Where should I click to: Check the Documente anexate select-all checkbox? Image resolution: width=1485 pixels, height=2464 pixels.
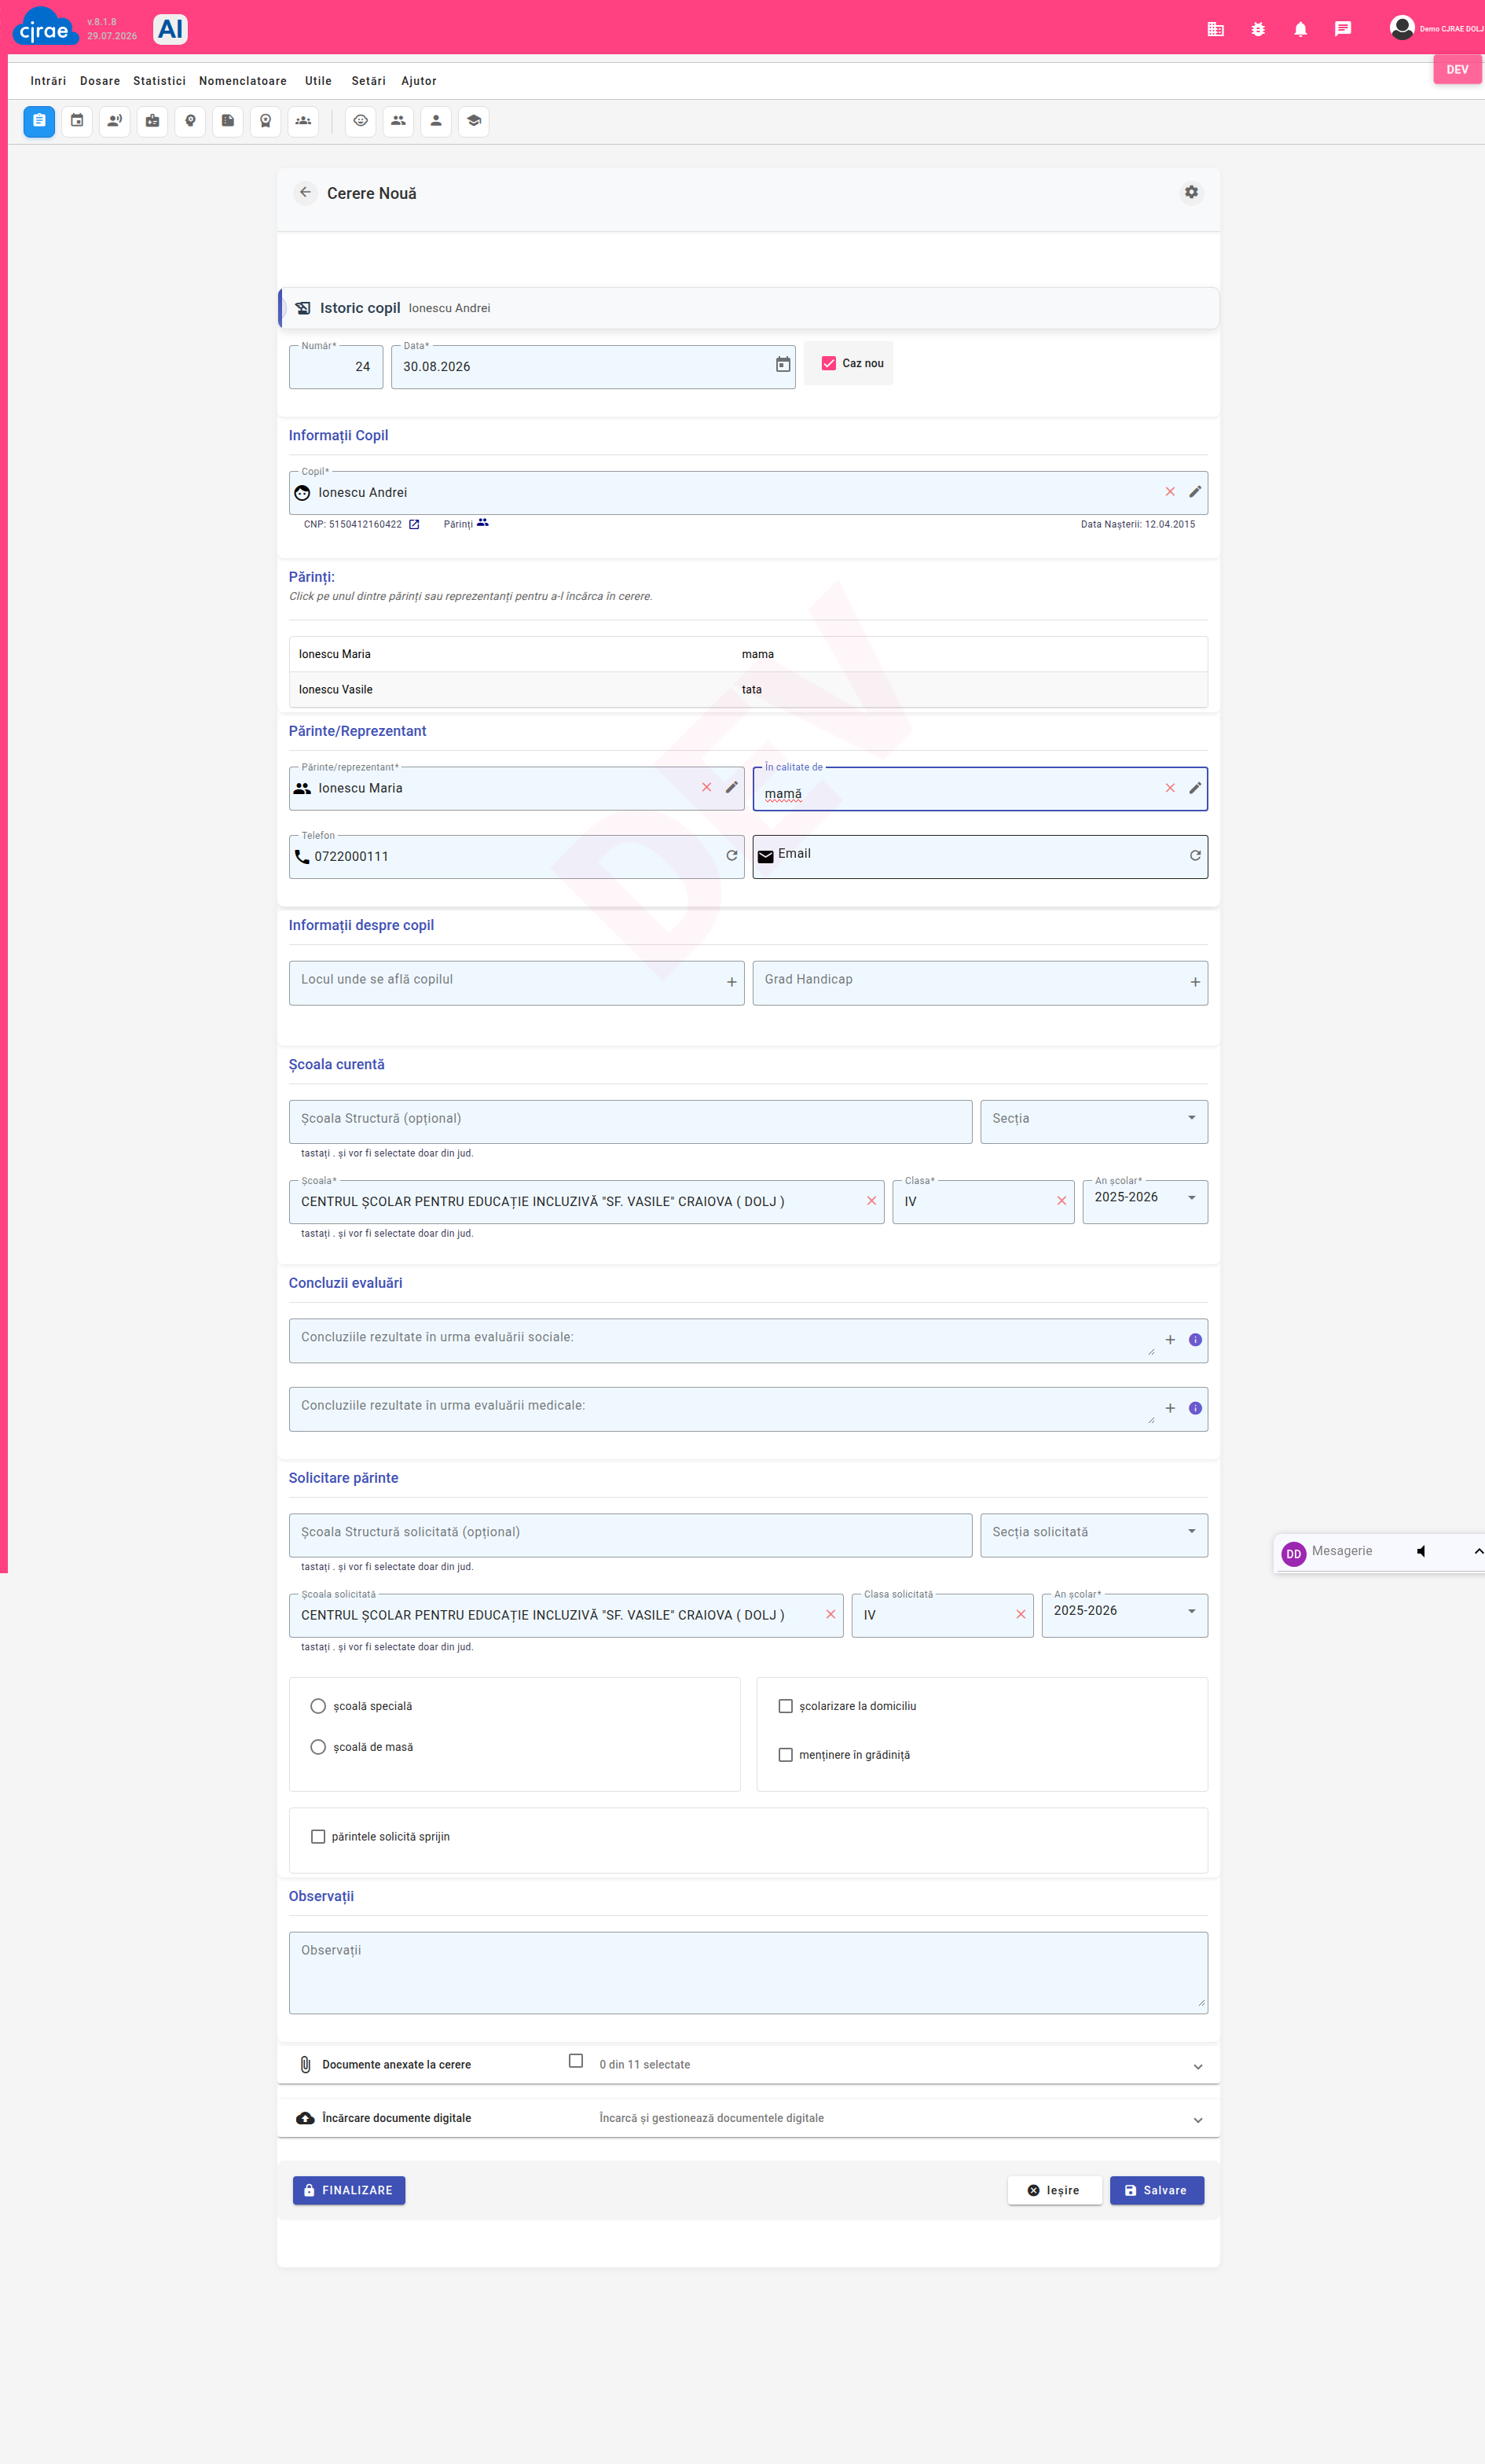[x=576, y=2061]
